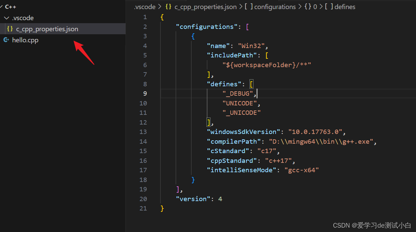Click the highlighted closing bracket on line 12

pyautogui.click(x=209, y=123)
